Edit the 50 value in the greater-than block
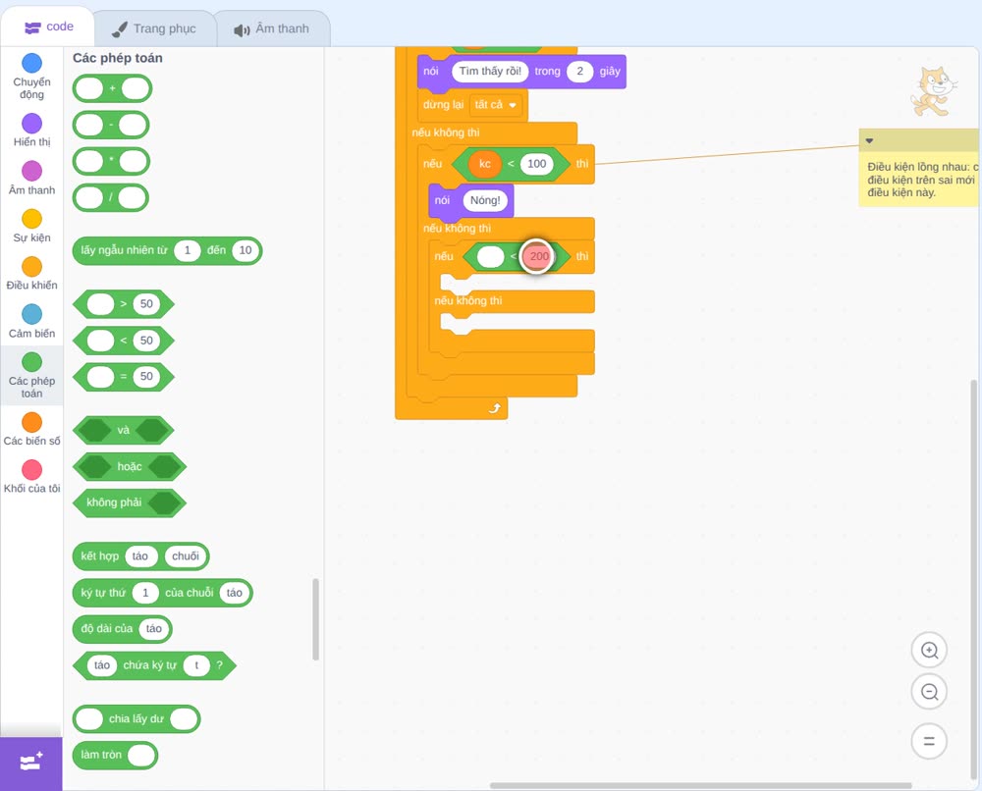Image resolution: width=982 pixels, height=791 pixels. (146, 304)
